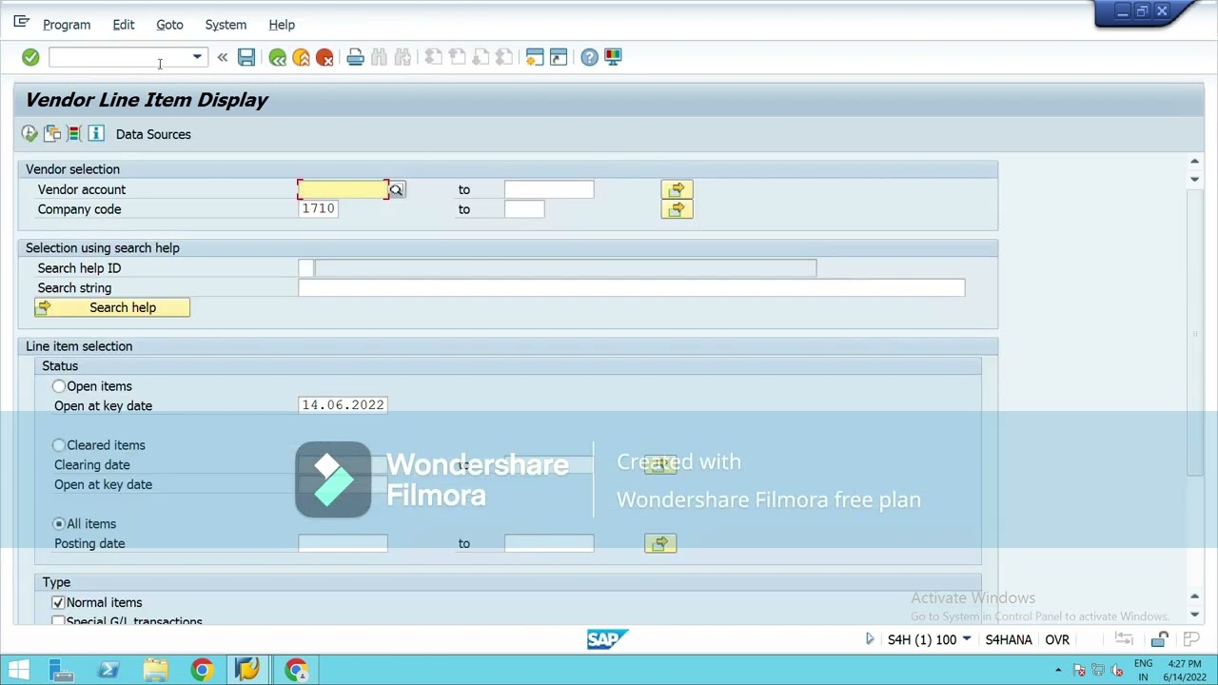Click the scroll down arrow below it

coord(1195,178)
